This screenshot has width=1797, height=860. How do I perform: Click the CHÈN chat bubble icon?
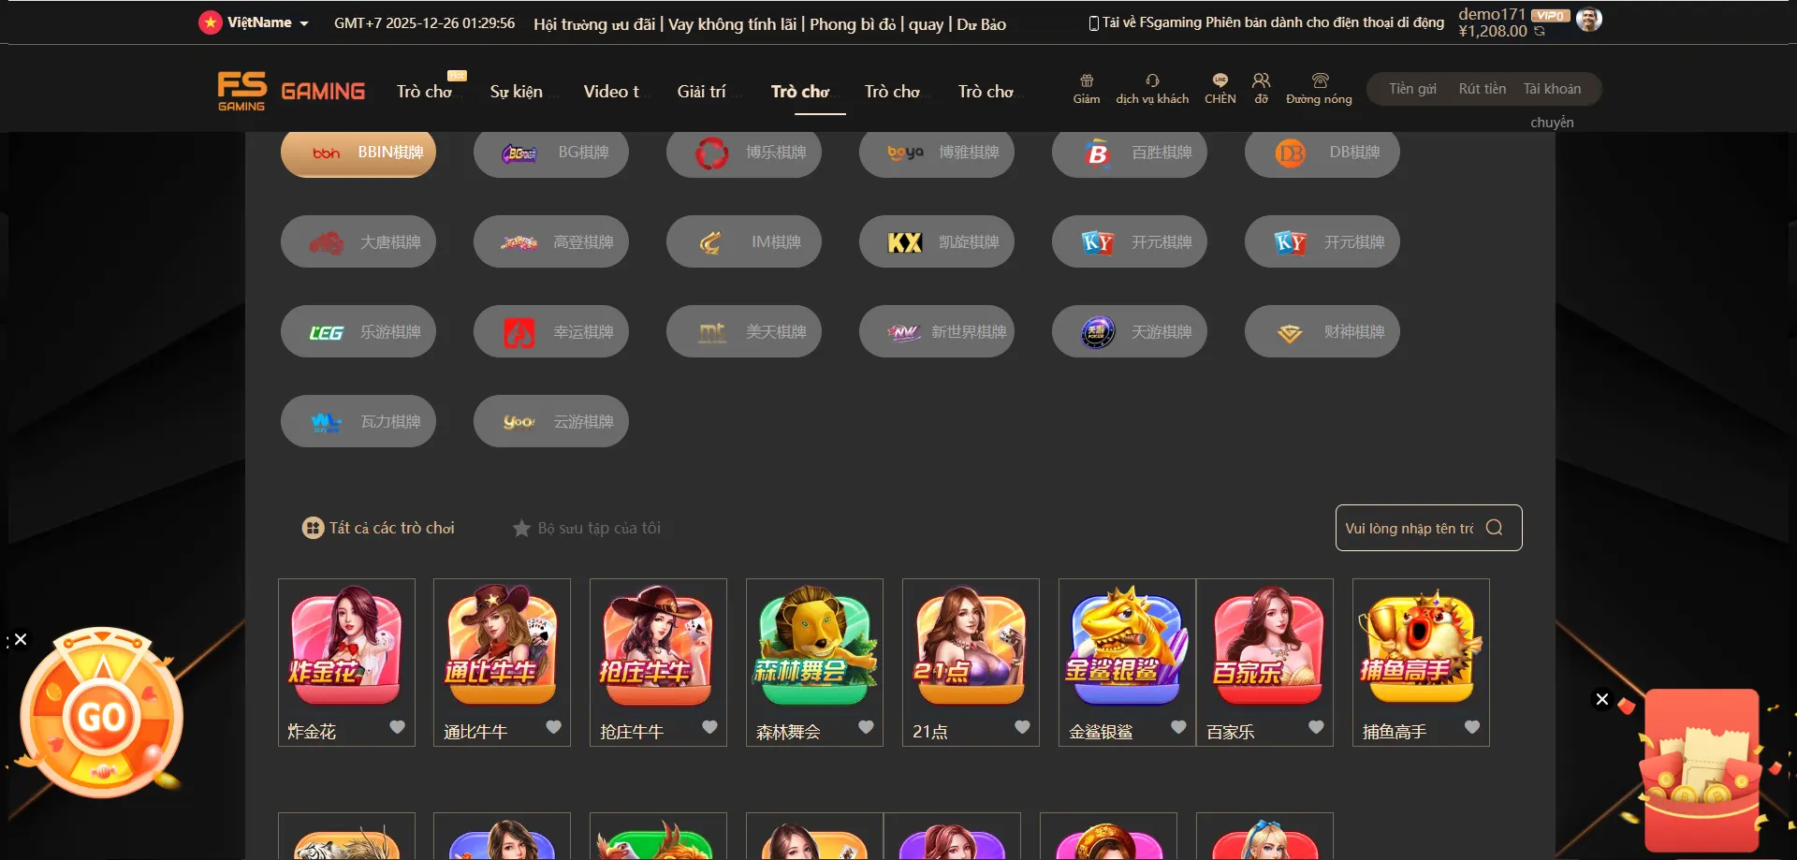(1220, 80)
